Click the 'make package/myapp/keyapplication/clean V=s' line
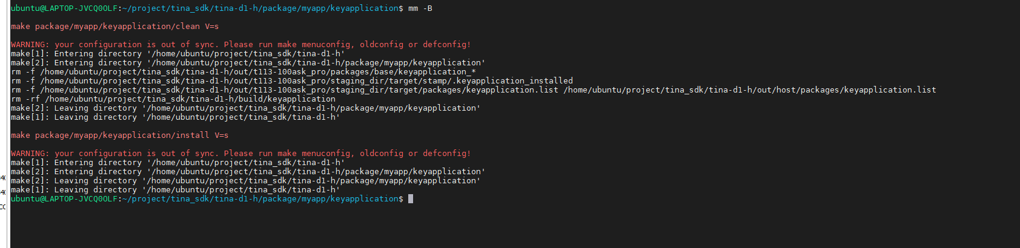Screen dimensions: 1020x248 pos(115,26)
